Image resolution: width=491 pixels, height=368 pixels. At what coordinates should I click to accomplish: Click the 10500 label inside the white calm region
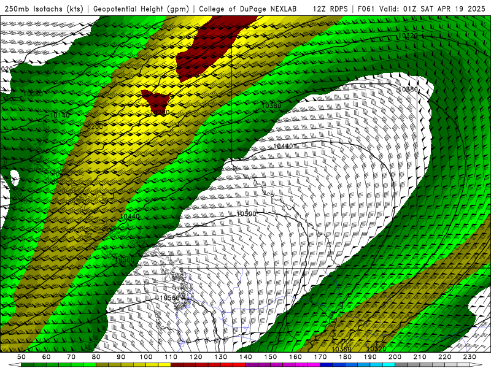pyautogui.click(x=246, y=213)
